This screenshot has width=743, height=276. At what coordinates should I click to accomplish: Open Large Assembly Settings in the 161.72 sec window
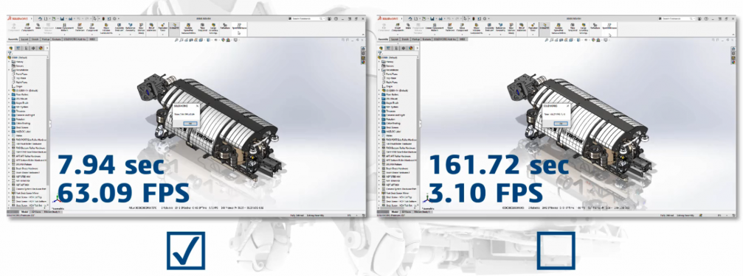tap(584, 29)
